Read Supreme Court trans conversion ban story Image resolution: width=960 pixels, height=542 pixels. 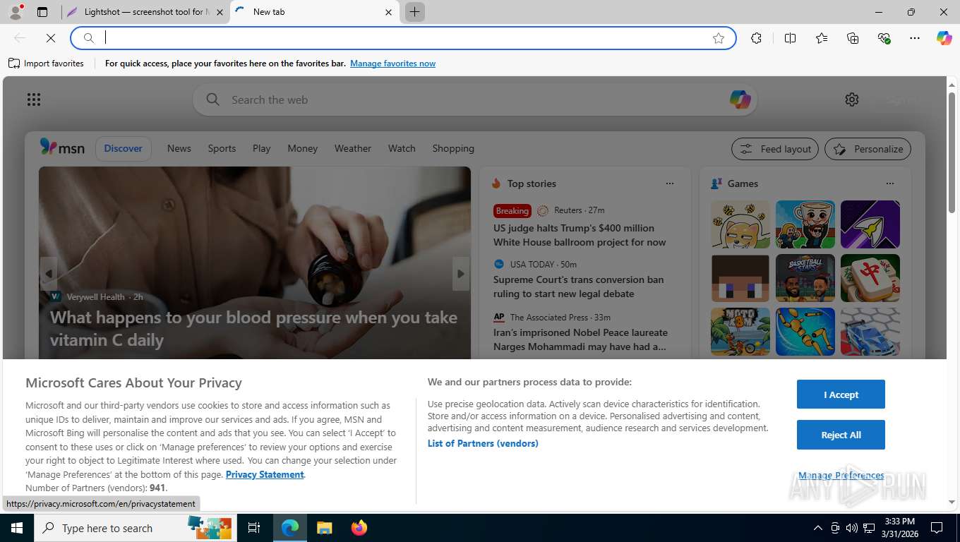pos(579,287)
